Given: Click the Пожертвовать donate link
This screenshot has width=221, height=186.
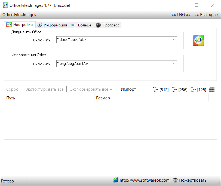Looking at the screenshot, I should coord(193,180).
